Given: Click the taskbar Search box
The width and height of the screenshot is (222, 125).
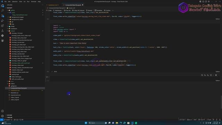Looking at the screenshot, I should click(96, 123).
